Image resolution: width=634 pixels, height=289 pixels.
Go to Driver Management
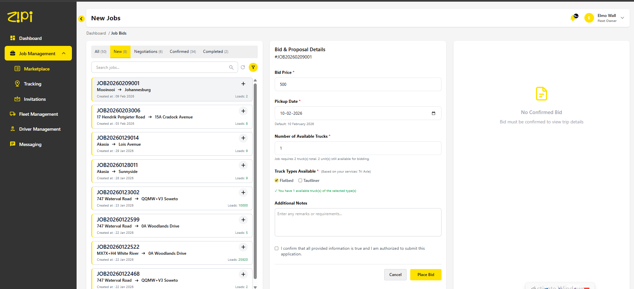pyautogui.click(x=38, y=129)
